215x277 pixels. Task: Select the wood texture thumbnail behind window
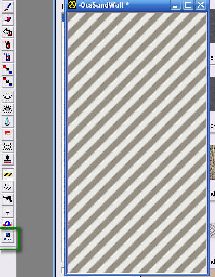(212, 162)
